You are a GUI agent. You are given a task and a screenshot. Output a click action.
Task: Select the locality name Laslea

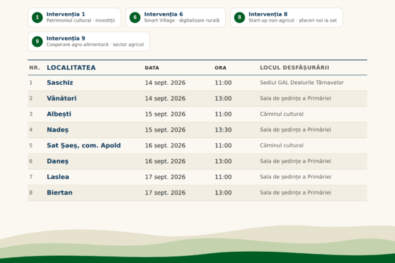click(x=58, y=177)
